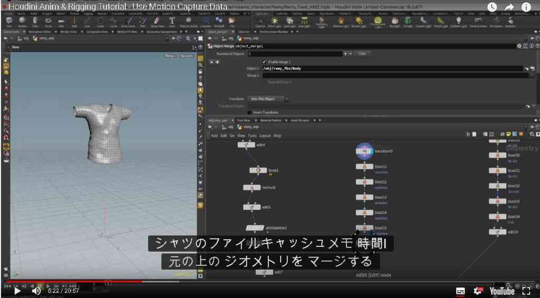
Task: Switch to the Asset Browser tab
Action: click(301, 120)
